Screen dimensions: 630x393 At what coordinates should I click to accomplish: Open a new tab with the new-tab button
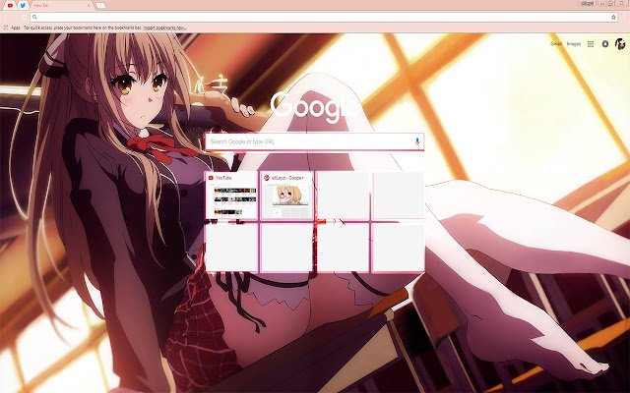click(x=100, y=5)
